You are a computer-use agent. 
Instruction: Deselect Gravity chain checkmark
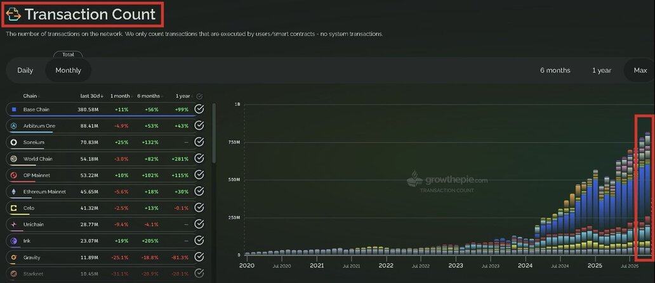199,257
